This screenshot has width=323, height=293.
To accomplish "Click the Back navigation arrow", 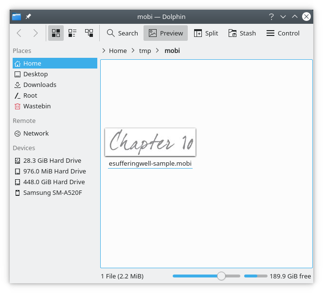I will pyautogui.click(x=19, y=33).
